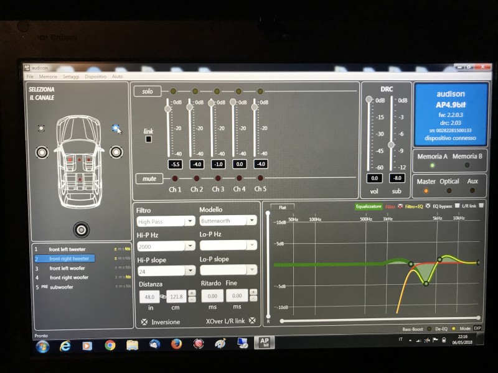The width and height of the screenshot is (498, 373).
Task: Mute channel Ch 1 indicator
Action: 175,178
